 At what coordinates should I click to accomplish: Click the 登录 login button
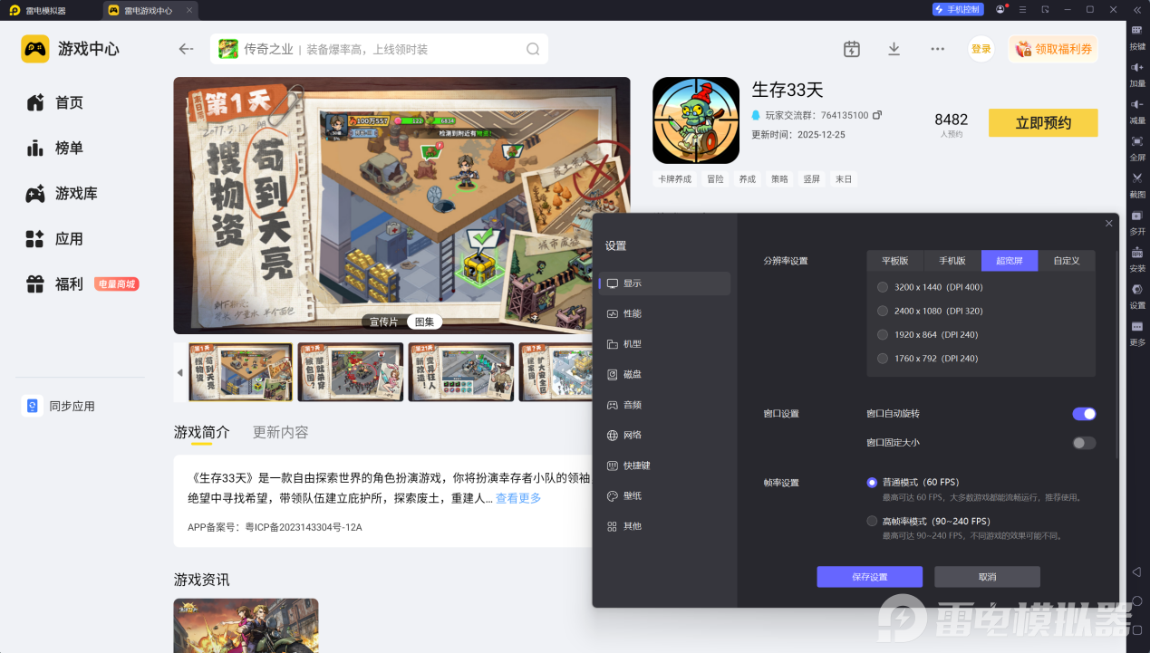(x=981, y=49)
